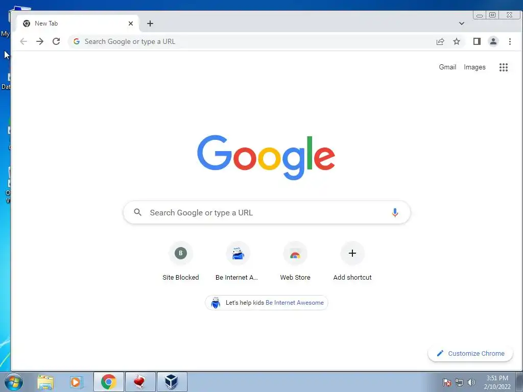The width and height of the screenshot is (523, 392).
Task: Open the Be Internet A... shortcut tile
Action: [x=238, y=262]
